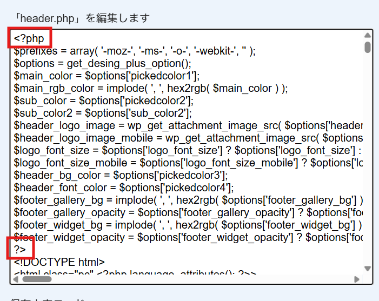Click the $sub_color pickedcolor2 line
The width and height of the screenshot is (379, 301).
coord(103,101)
